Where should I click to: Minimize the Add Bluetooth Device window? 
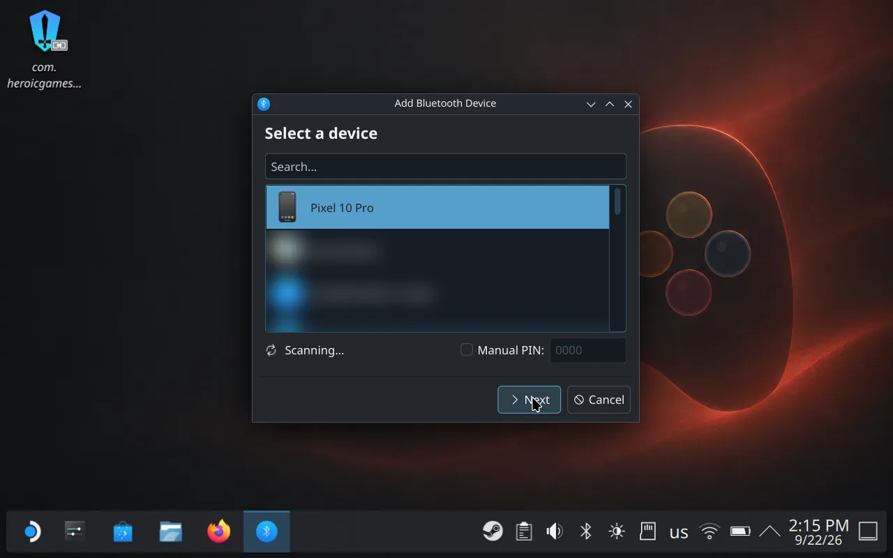coord(591,104)
